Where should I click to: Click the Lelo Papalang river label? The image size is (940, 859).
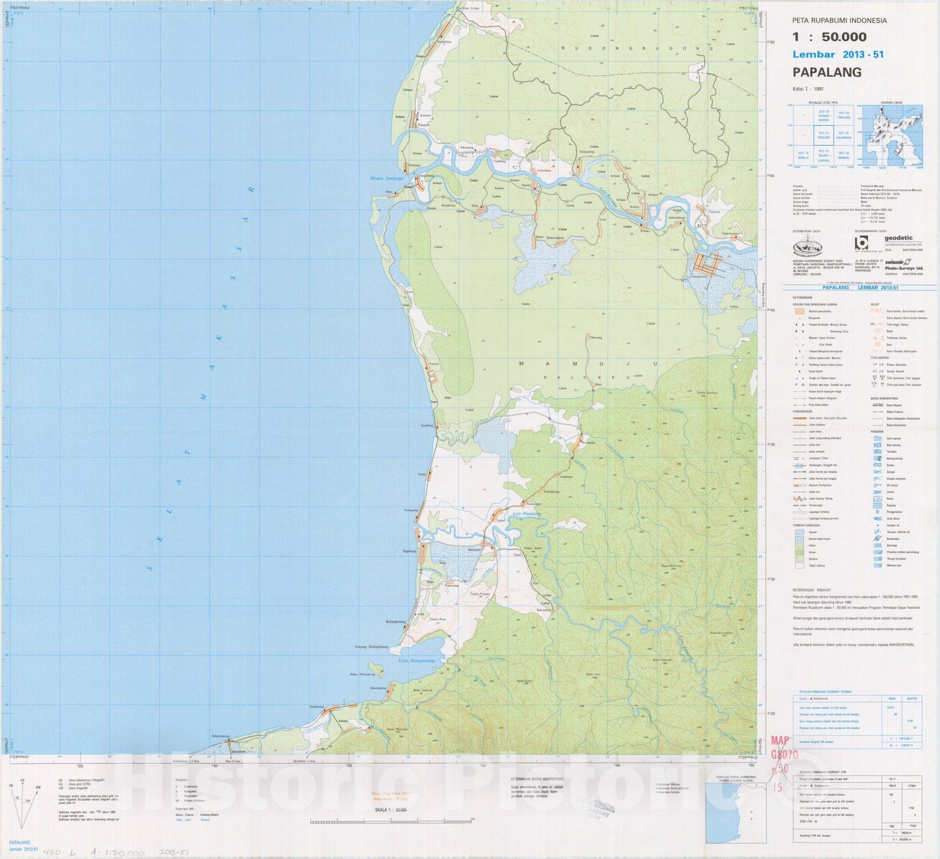click(x=526, y=514)
